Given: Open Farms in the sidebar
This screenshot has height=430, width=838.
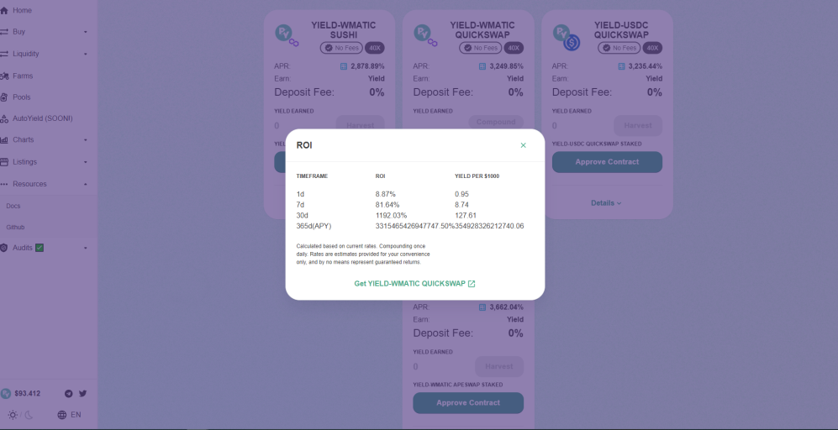Looking at the screenshot, I should coord(23,76).
